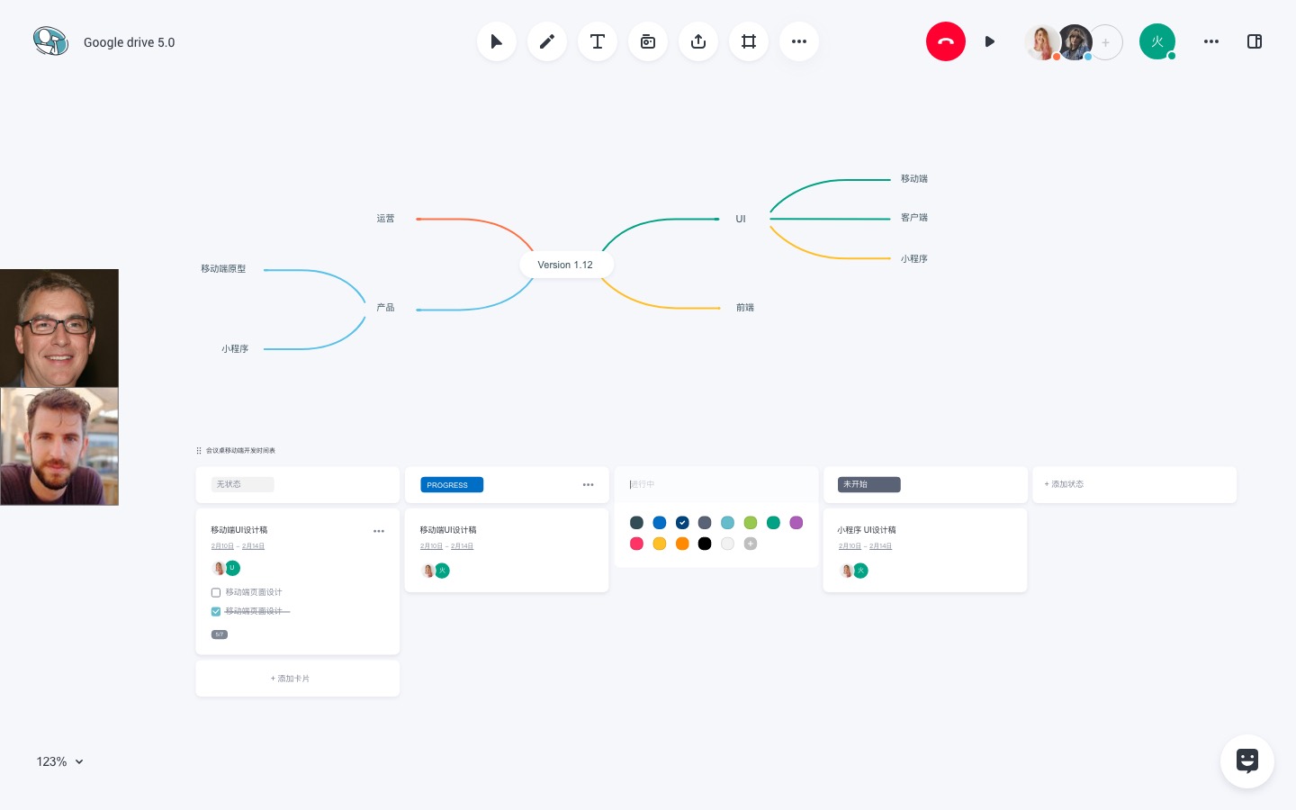
Task: Open PROGRESS column more options menu
Action: click(x=588, y=484)
